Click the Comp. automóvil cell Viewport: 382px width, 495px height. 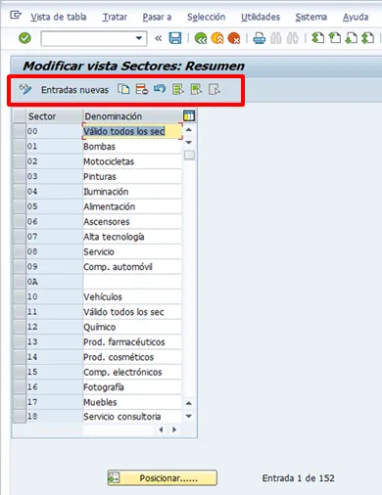[132, 266]
